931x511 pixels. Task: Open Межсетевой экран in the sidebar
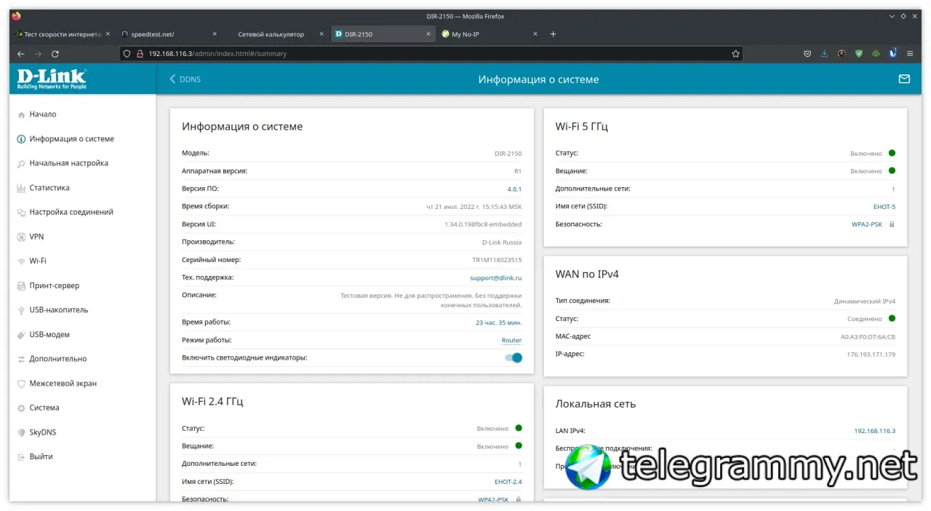coord(63,383)
